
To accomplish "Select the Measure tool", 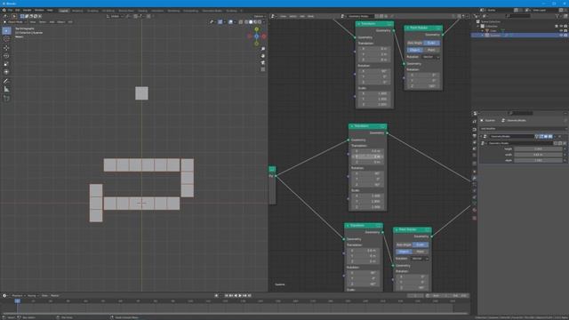I will [x=6, y=89].
